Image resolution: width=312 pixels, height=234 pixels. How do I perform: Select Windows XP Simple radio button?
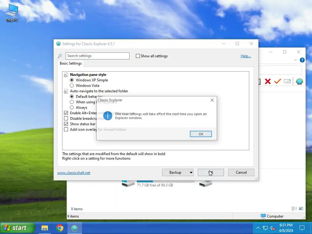pyautogui.click(x=72, y=80)
